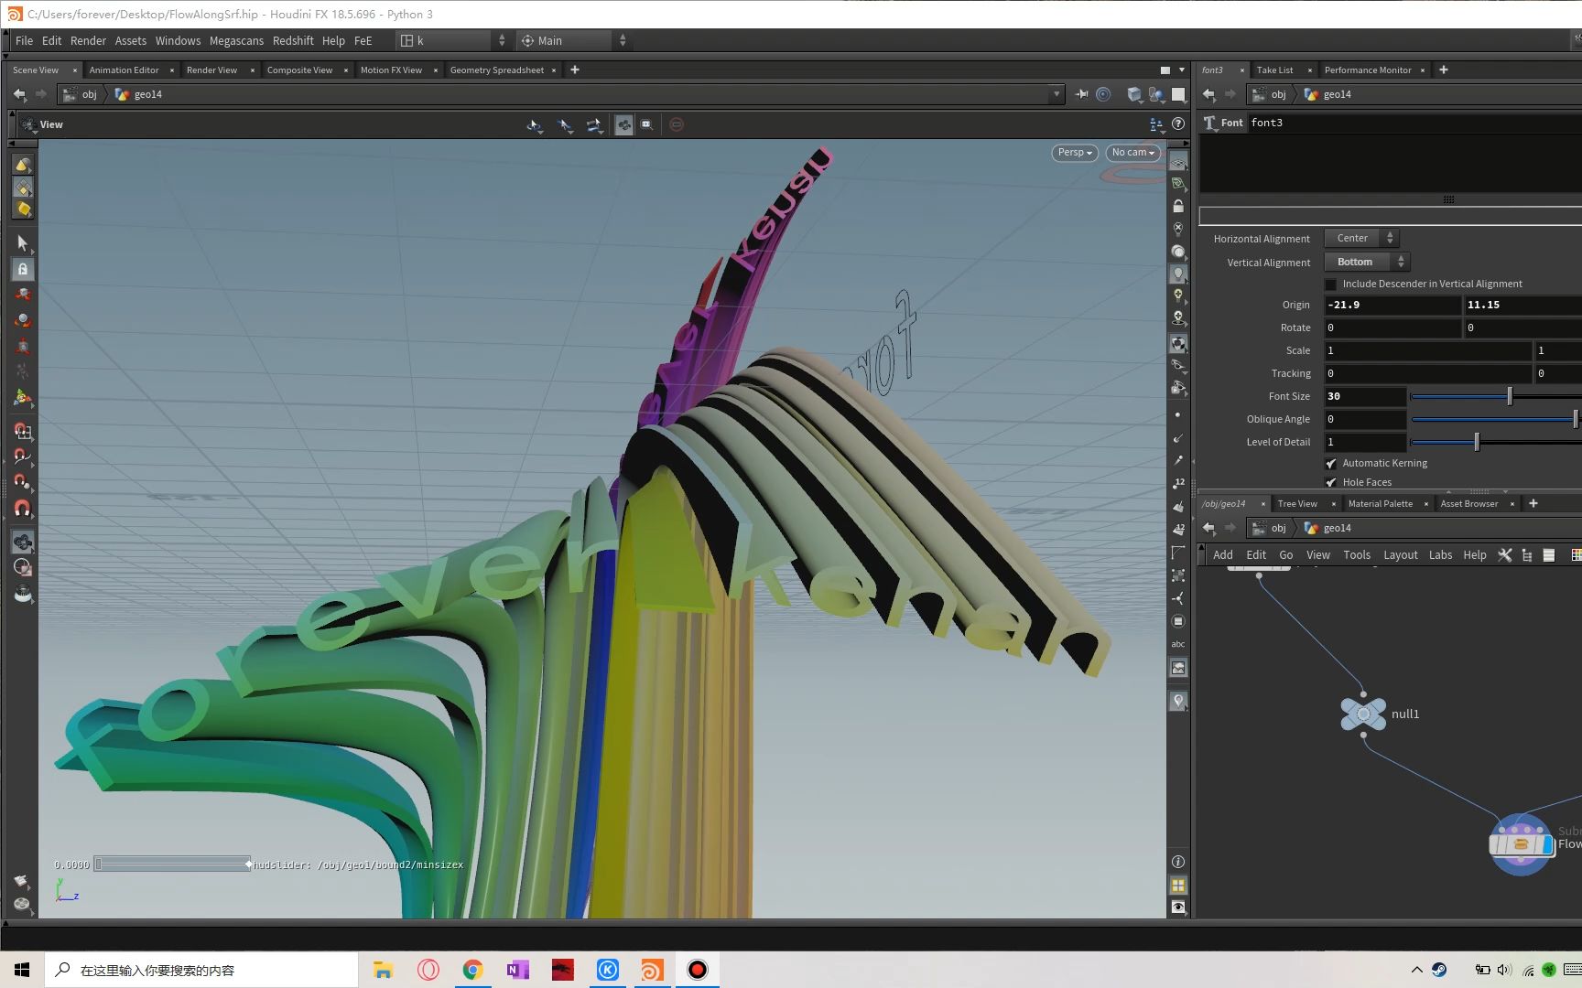This screenshot has height=988, width=1582.
Task: Select the arrow Select tool in left toolbar
Action: (22, 242)
